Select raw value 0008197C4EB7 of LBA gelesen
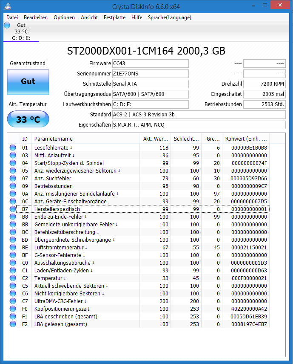 point(249,324)
